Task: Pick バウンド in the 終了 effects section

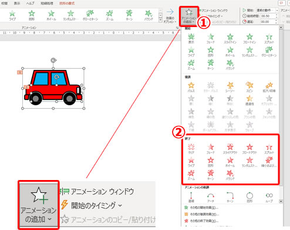Action: pos(230,175)
